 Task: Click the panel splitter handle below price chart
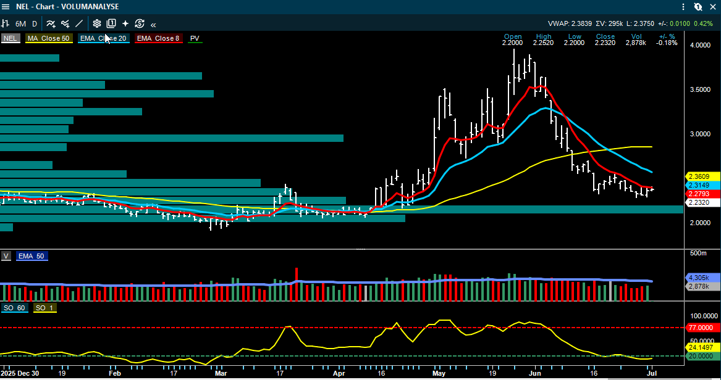coord(361,249)
